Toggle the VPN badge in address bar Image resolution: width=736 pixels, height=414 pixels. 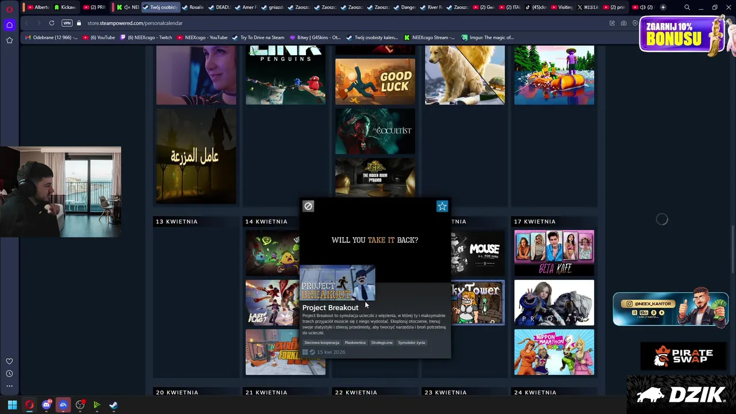(x=67, y=23)
